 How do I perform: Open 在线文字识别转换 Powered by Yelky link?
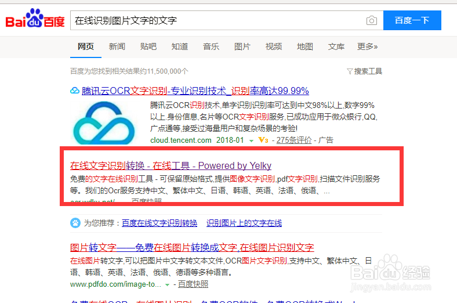click(x=171, y=165)
